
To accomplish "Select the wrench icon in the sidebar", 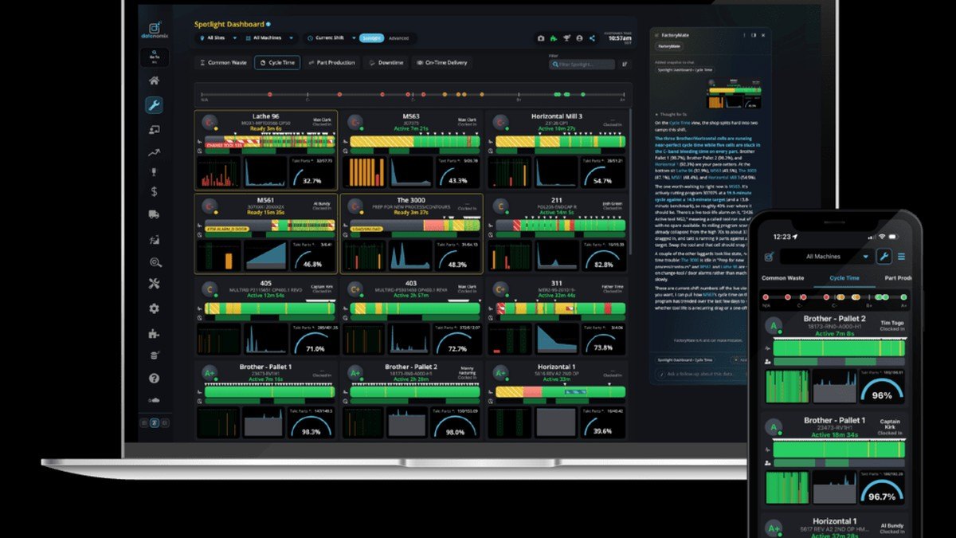I will pyautogui.click(x=154, y=104).
